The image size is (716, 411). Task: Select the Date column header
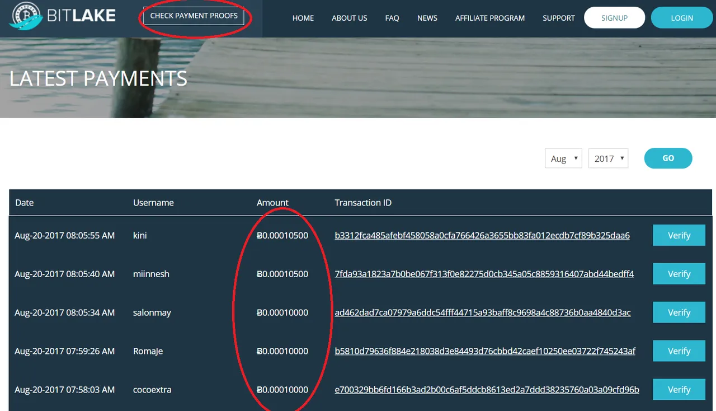point(25,203)
